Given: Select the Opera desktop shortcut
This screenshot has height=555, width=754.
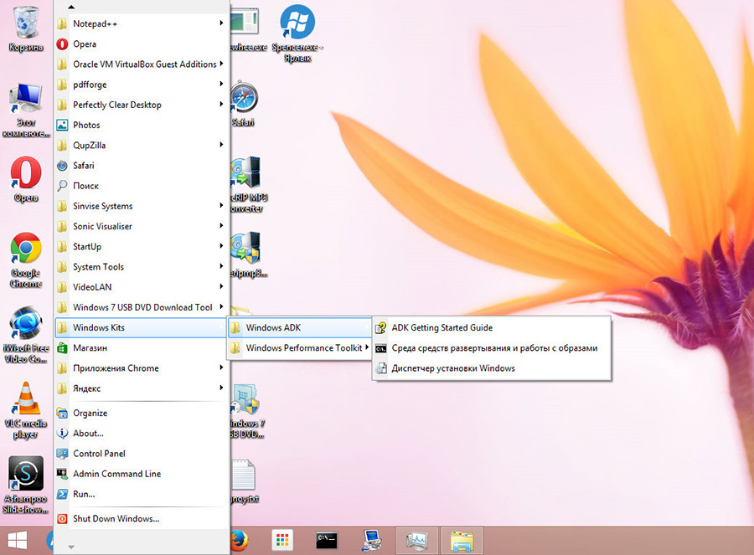Looking at the screenshot, I should click(26, 179).
